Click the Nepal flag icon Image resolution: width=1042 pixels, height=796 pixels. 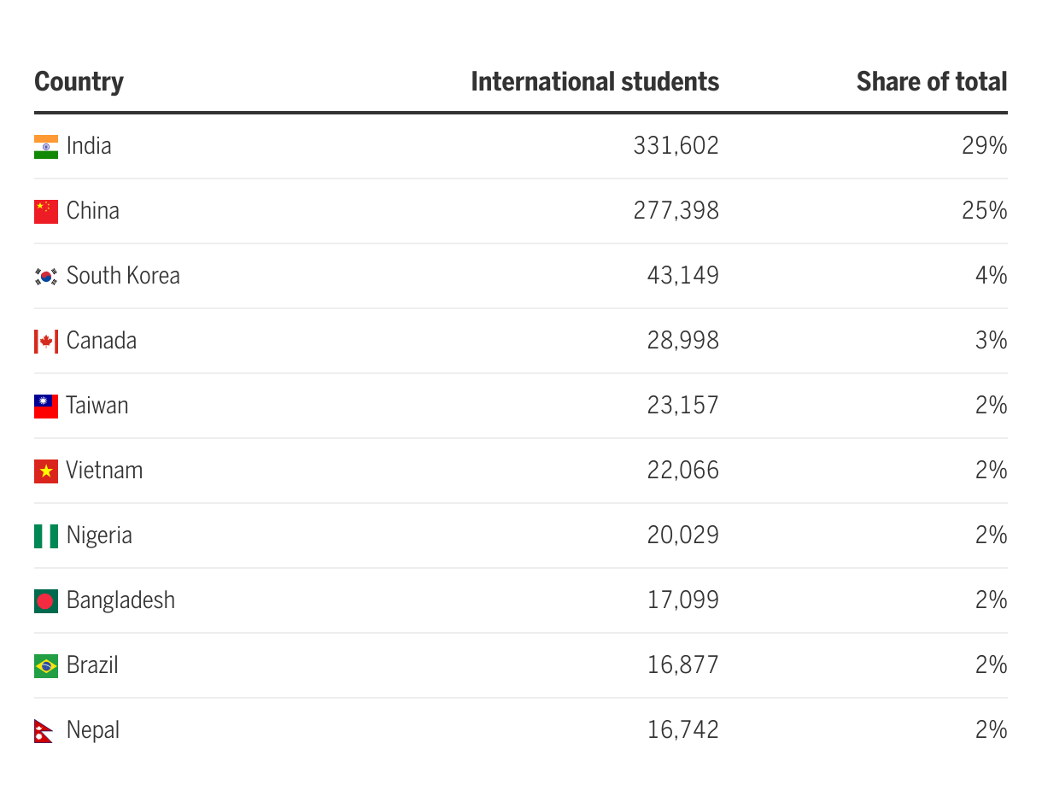pyautogui.click(x=44, y=731)
